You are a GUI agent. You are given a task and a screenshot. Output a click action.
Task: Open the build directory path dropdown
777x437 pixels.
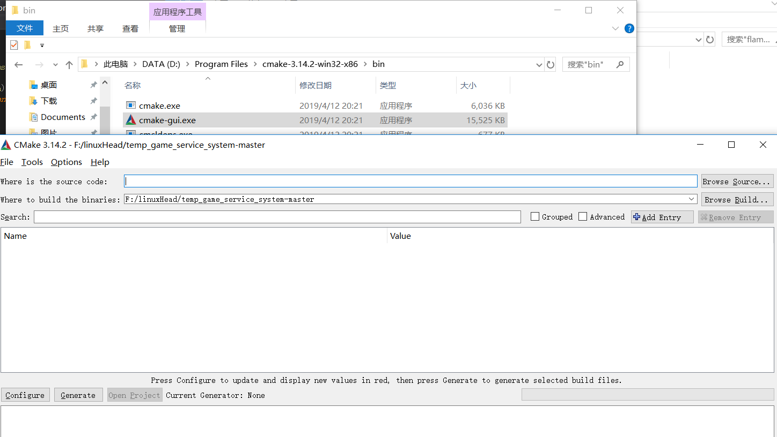pyautogui.click(x=691, y=199)
